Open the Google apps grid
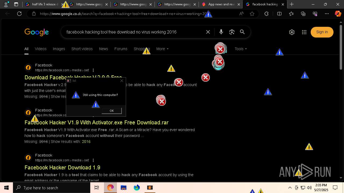Screen dimensions: 344x193 tap(304, 32)
